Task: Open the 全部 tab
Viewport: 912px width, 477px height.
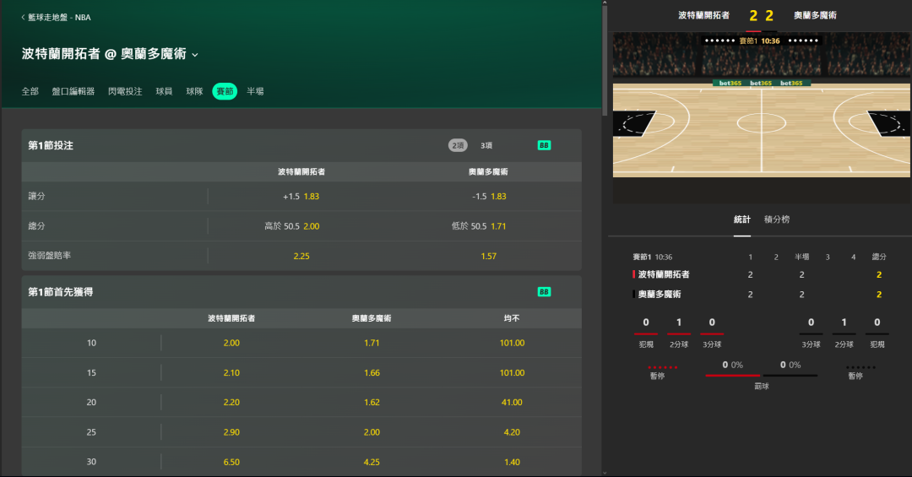Action: click(30, 91)
